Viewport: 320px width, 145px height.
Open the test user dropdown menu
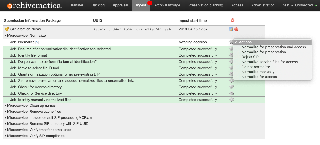click(x=288, y=5)
